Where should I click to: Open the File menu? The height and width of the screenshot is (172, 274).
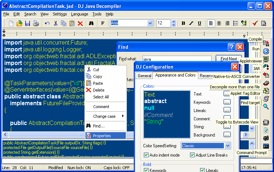[6, 14]
